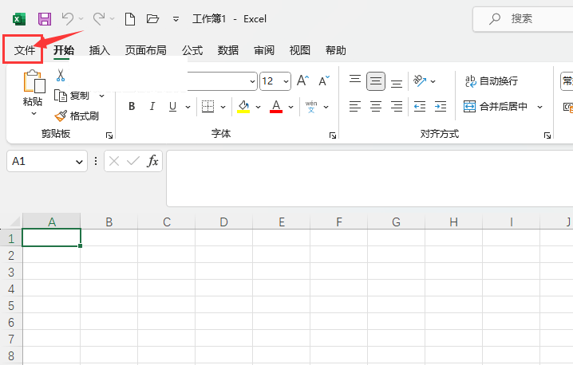Select bottom align icon
Image resolution: width=573 pixels, height=365 pixels.
click(x=397, y=82)
